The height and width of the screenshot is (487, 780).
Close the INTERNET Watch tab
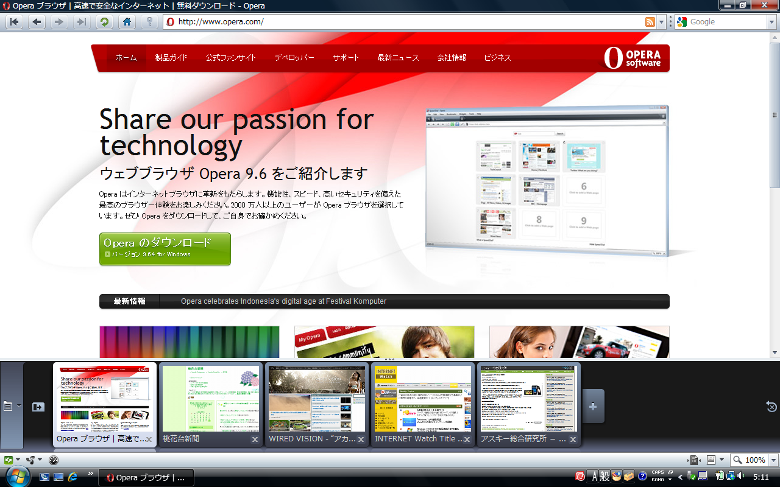pos(467,440)
